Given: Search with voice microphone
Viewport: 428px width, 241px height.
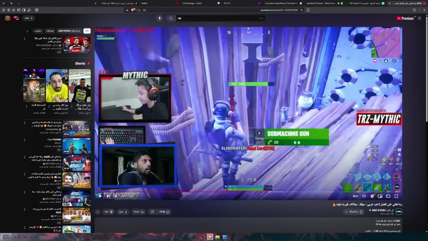Looking at the screenshot, I should (159, 18).
